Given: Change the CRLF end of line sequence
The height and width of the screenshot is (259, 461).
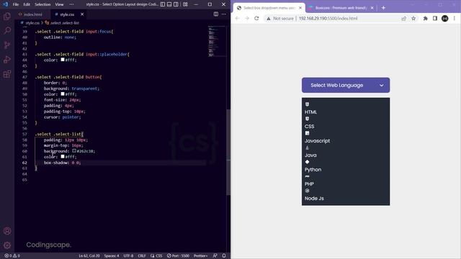Looking at the screenshot, I should [x=142, y=256].
